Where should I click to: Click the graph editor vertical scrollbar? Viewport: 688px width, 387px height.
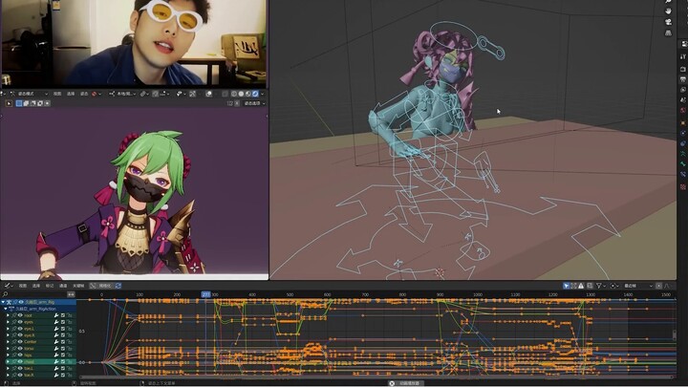point(675,334)
